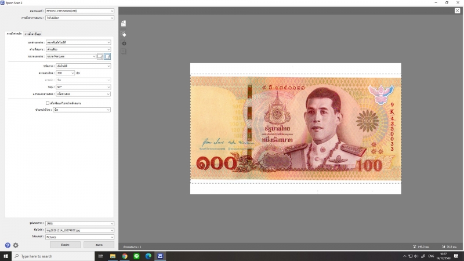Open the image format dropdown showing JPEG
Image resolution: width=464 pixels, height=261 pixels.
(79, 223)
